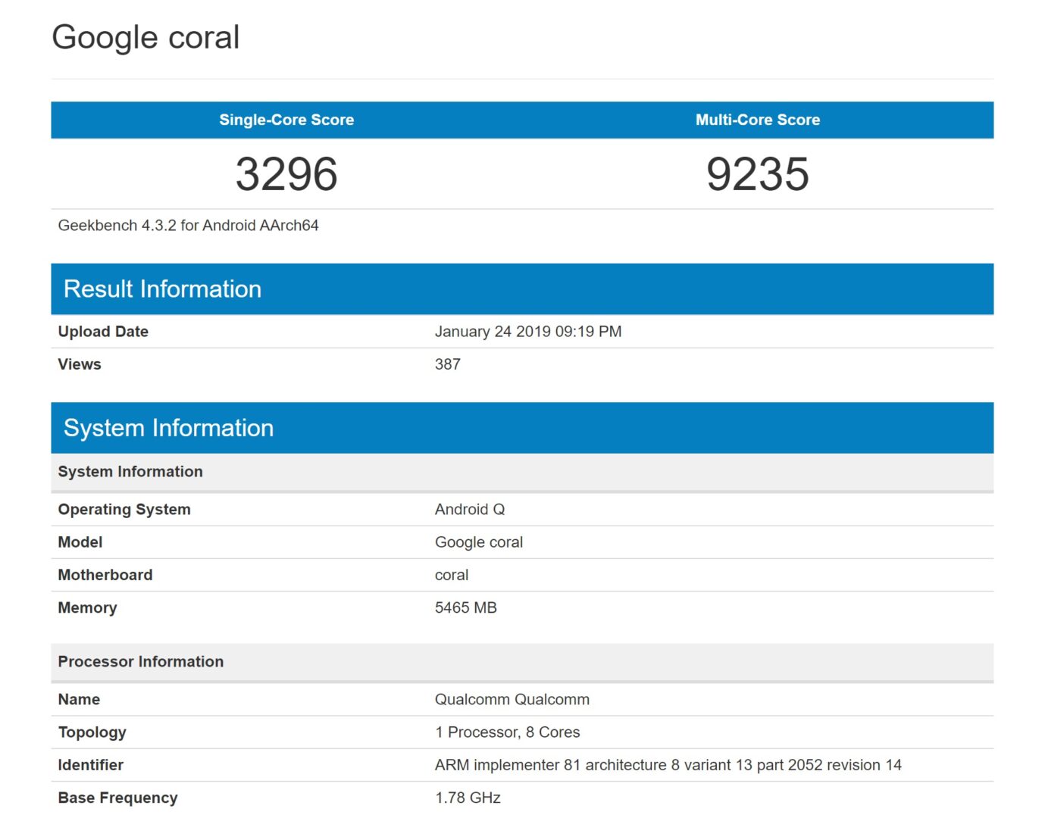Select the processor Name Qualcomm Qualcomm

click(512, 699)
